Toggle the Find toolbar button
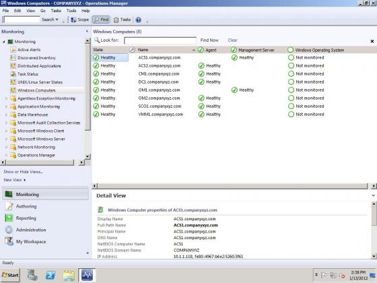 point(101,20)
